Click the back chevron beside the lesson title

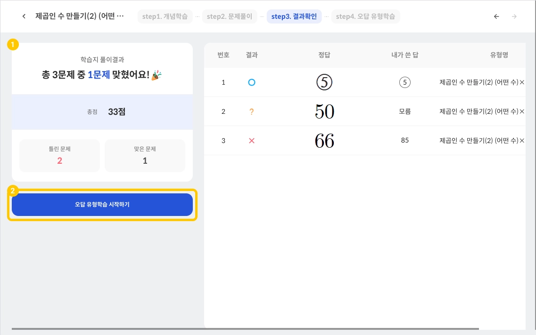tap(24, 16)
